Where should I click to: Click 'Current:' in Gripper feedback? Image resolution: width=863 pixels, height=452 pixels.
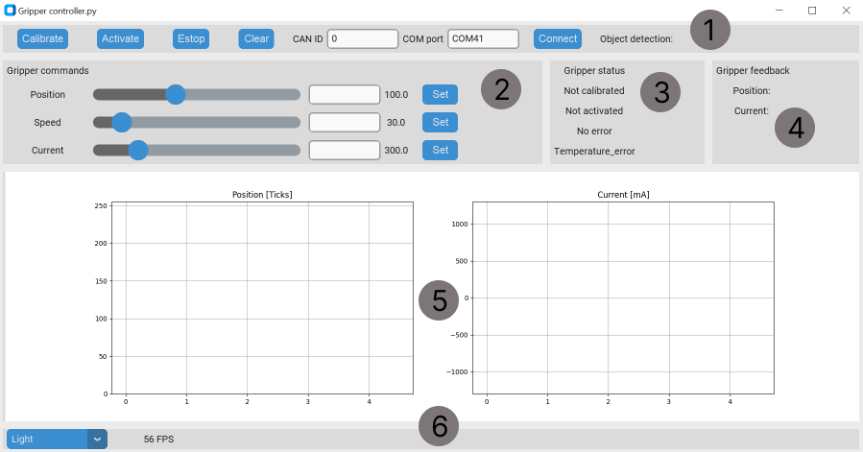752,110
